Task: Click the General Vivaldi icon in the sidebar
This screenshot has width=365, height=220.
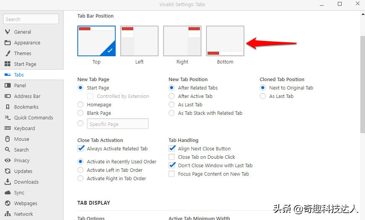Action: tap(7, 32)
